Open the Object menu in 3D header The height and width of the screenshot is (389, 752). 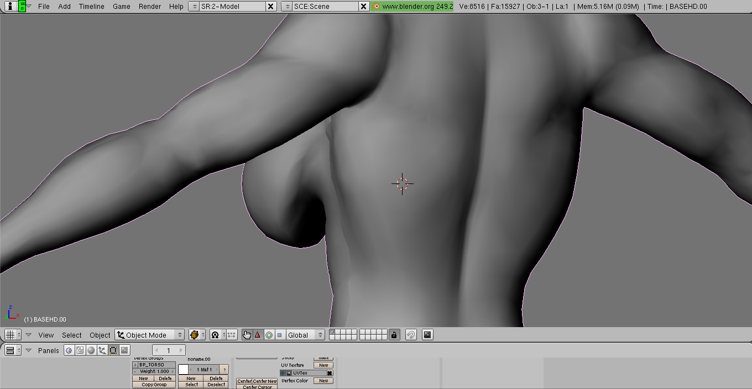[x=100, y=335]
